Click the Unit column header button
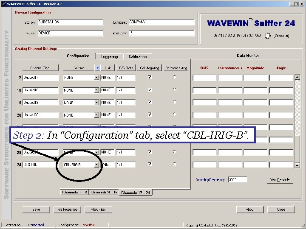 click(x=108, y=68)
